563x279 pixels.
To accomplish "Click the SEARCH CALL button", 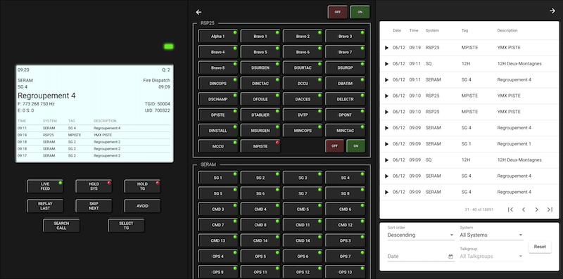I will [x=61, y=226].
